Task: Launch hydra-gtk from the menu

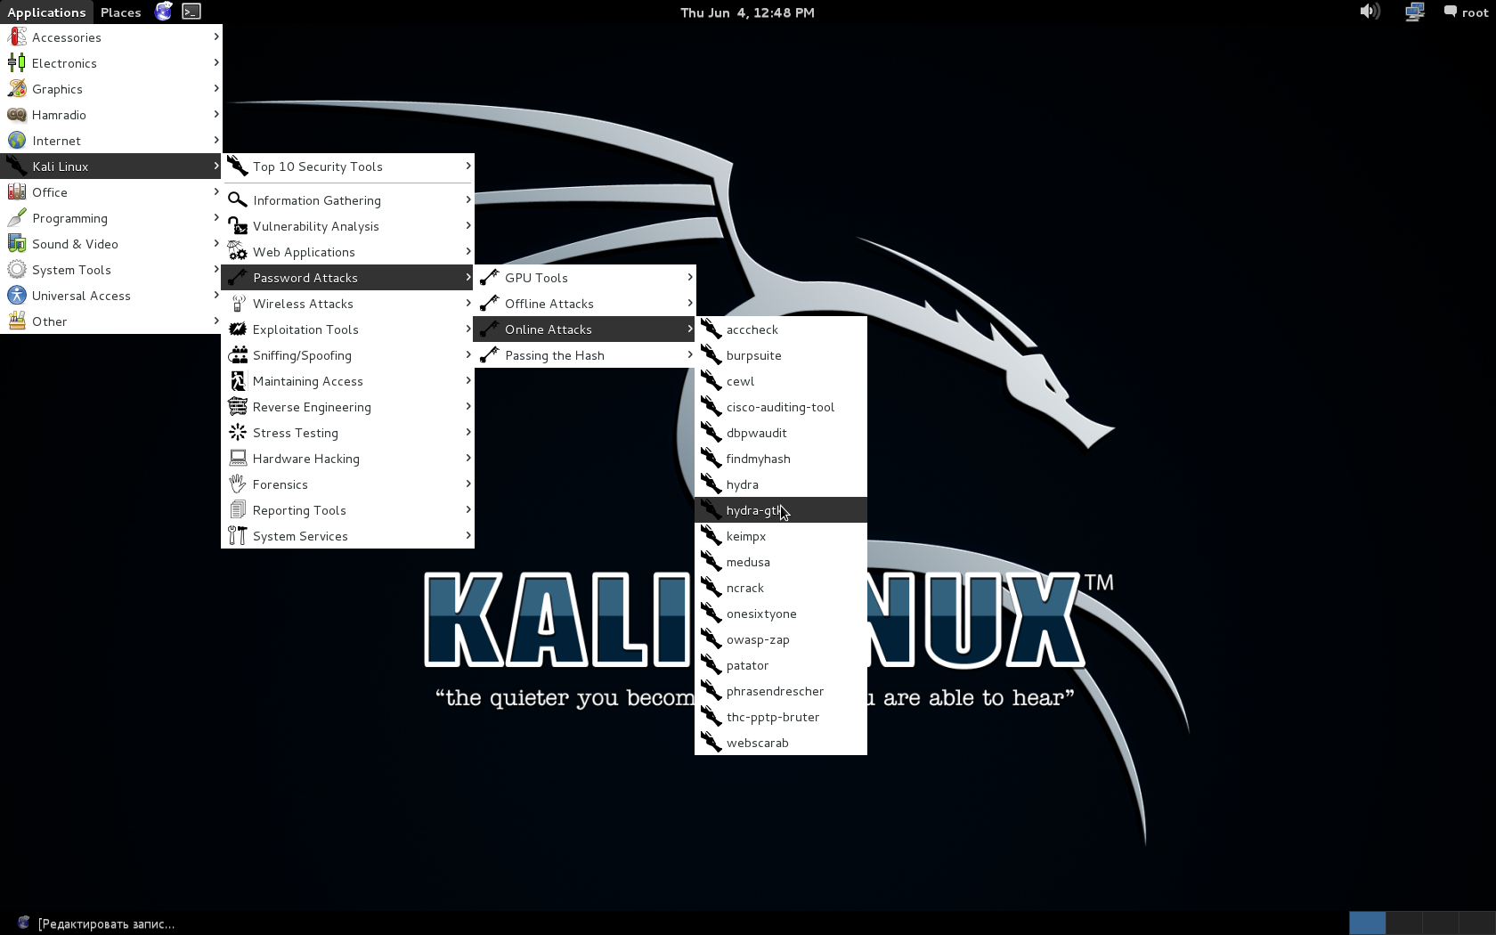Action: point(781,510)
